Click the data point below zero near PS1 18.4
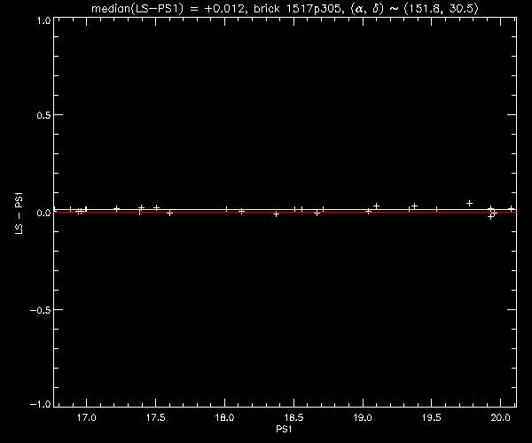 click(276, 214)
